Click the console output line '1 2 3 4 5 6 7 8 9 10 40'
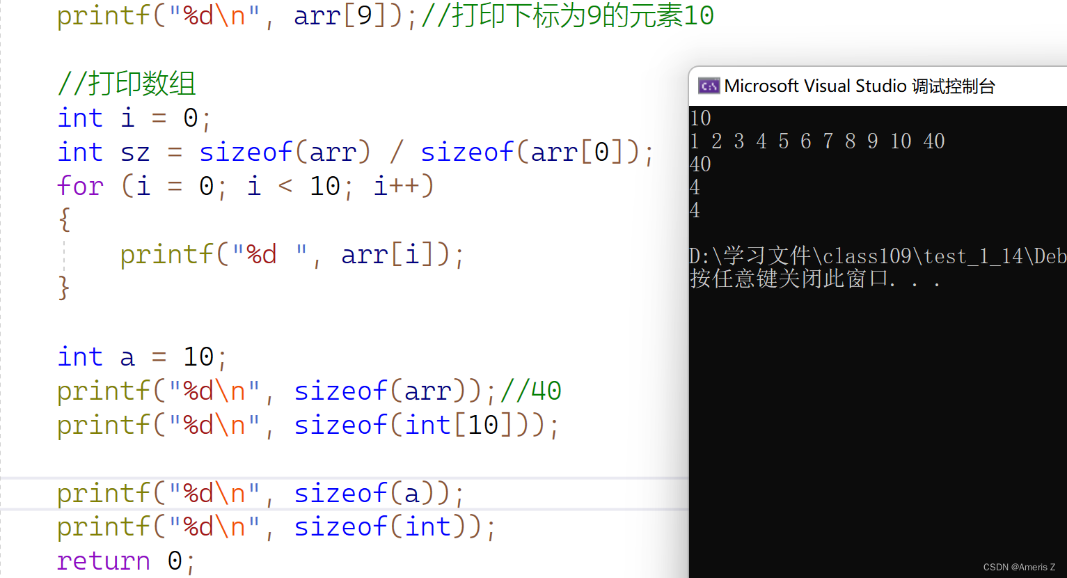The height and width of the screenshot is (578, 1067). click(817, 141)
